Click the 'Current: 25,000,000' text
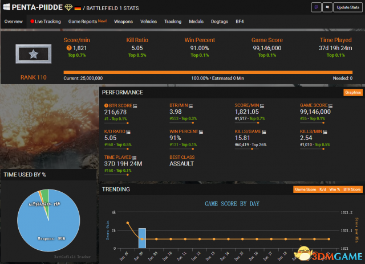 point(83,79)
